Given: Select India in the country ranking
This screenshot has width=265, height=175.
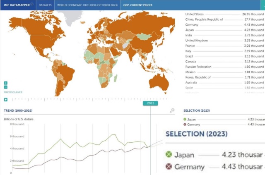Looking at the screenshot, I should tap(224, 35).
